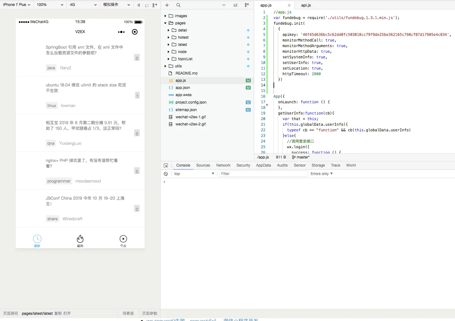Screen dimensions: 455x321
Task: Tap the 最新 clock tab icon
Action: coord(37,241)
